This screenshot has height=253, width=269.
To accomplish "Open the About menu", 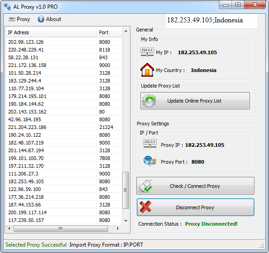I will (49, 19).
